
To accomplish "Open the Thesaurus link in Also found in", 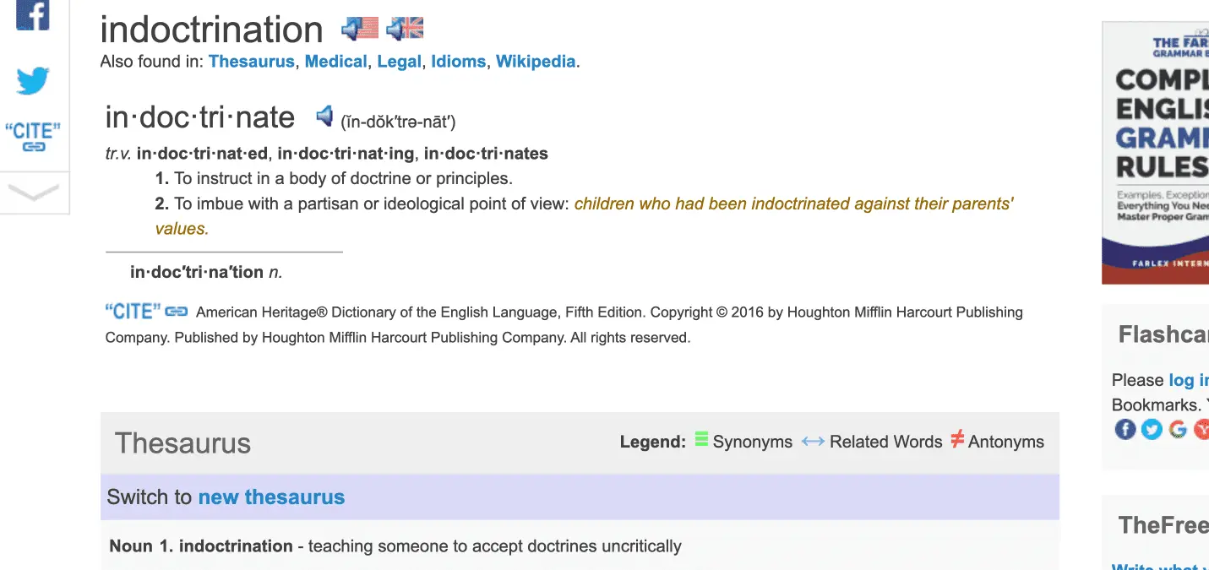I will [251, 62].
